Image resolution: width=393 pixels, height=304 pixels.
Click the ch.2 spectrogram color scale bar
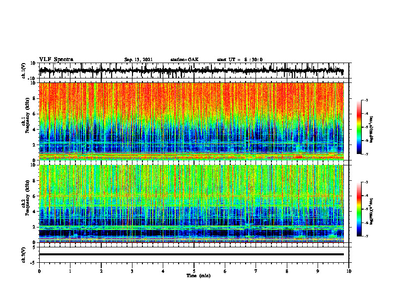click(x=359, y=209)
